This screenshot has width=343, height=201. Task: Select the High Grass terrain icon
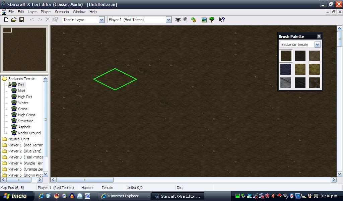tap(14, 115)
